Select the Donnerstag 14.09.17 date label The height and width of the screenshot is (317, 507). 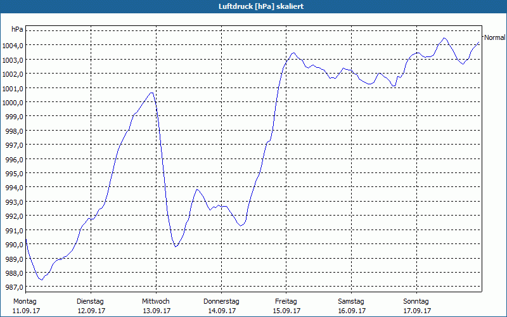pyautogui.click(x=221, y=306)
